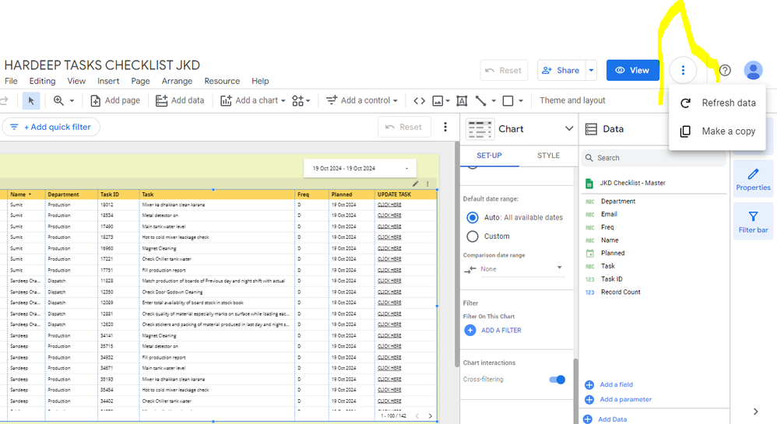This screenshot has width=777, height=424.
Task: Select Custom date range option
Action: coord(473,237)
